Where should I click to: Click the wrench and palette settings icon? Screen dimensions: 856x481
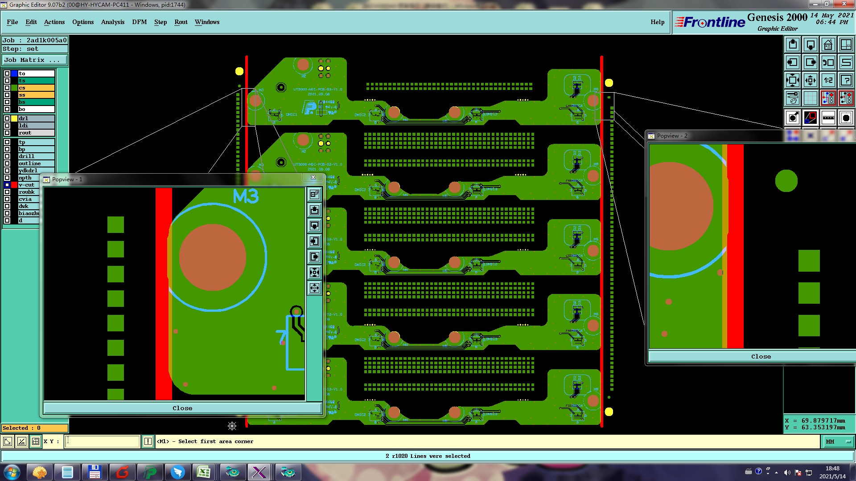click(x=792, y=98)
